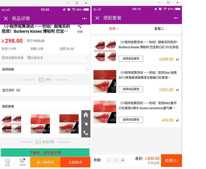Screen dimensions: 206x169
Task: Click 立即购买 button
Action: coord(75,162)
